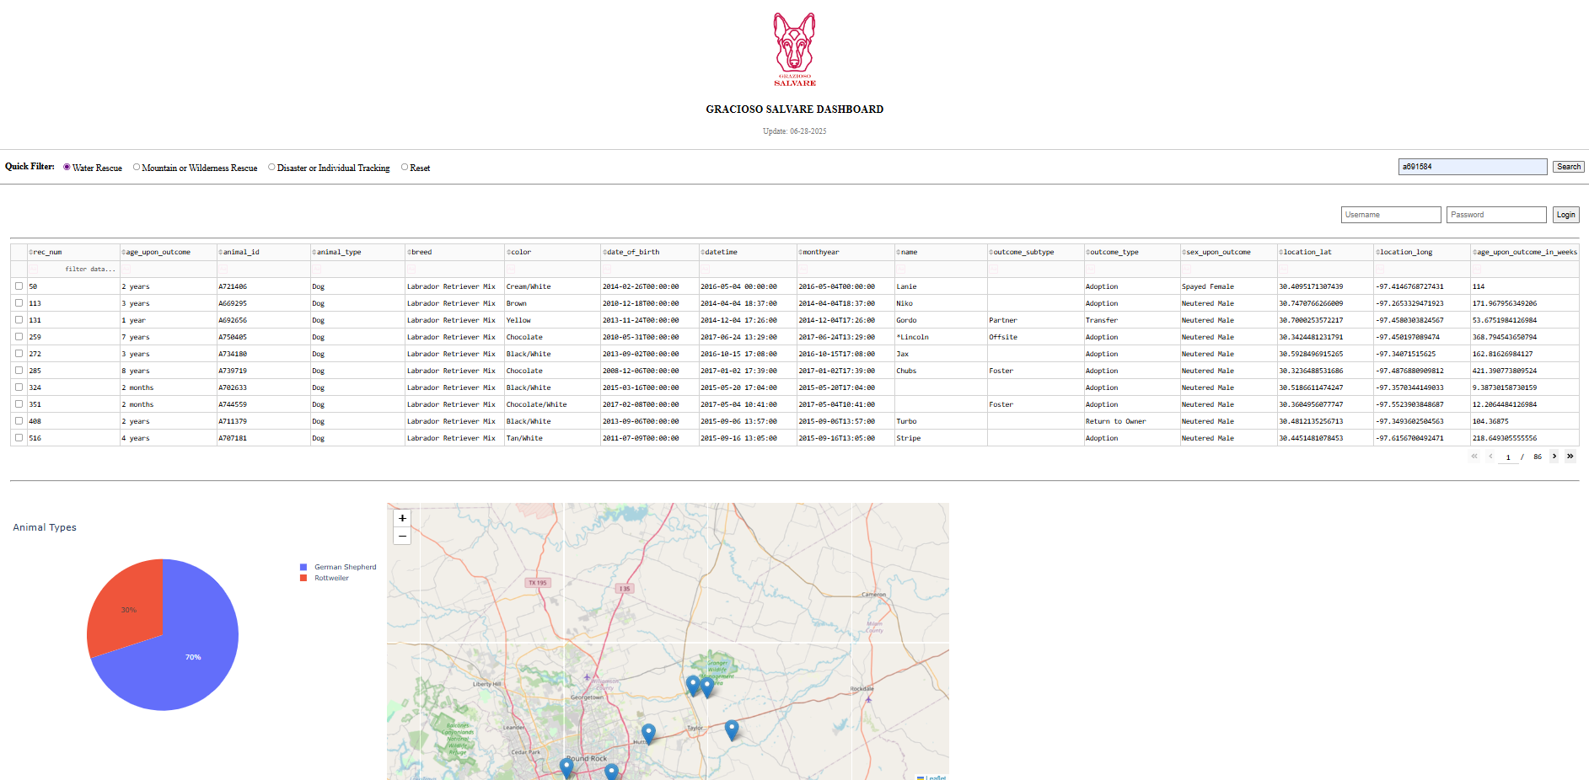Check the row for animal A702633

19,387
